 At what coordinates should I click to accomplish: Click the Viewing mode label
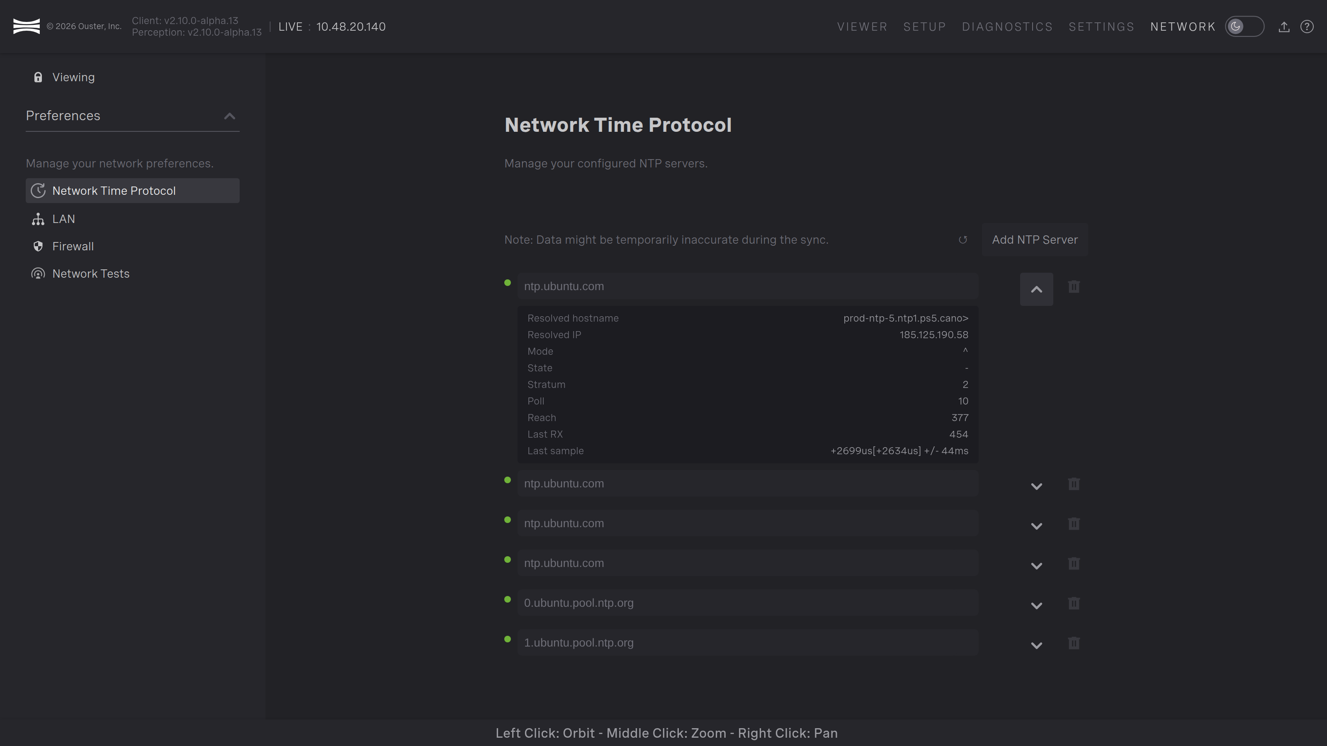(74, 77)
